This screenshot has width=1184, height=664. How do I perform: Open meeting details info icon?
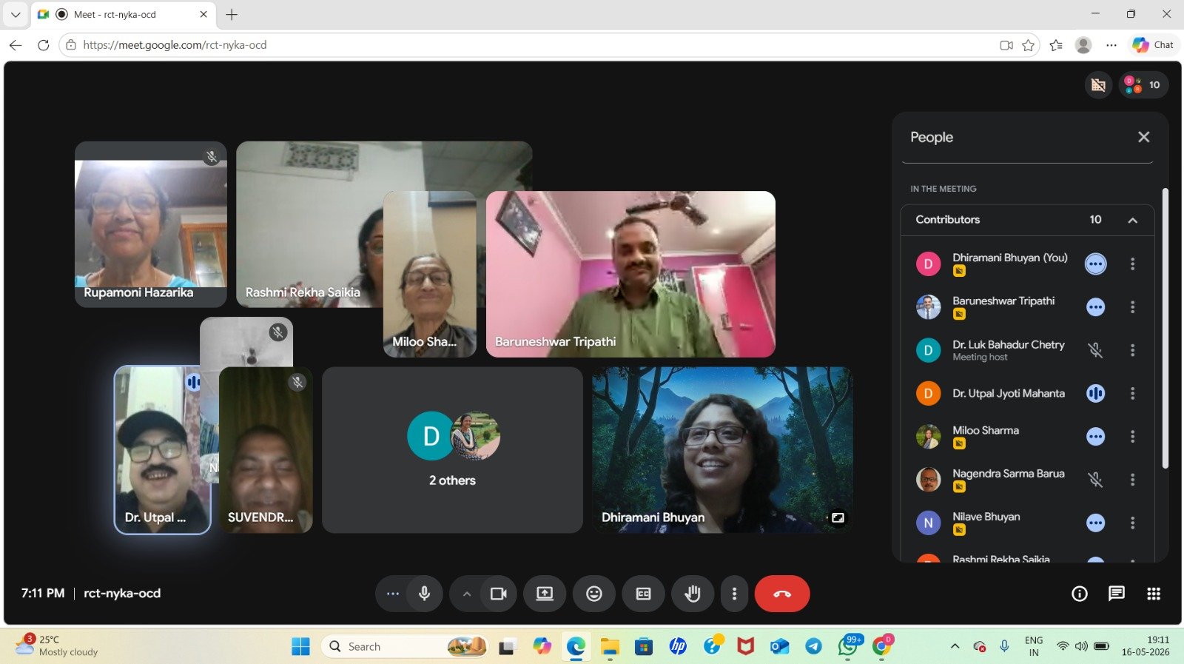click(x=1080, y=594)
